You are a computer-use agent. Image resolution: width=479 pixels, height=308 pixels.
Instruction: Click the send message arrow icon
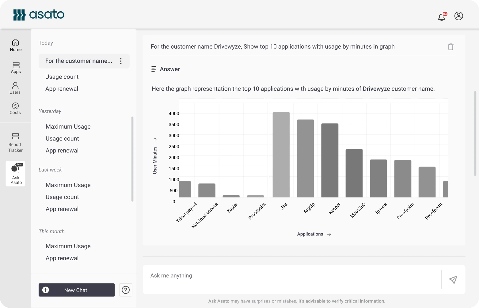click(453, 280)
